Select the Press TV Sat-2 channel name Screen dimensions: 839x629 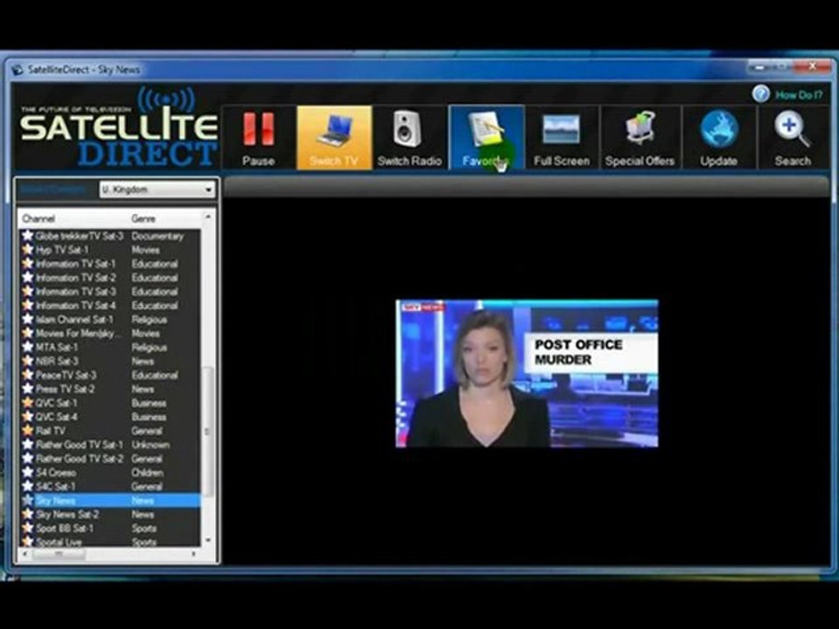click(x=66, y=389)
